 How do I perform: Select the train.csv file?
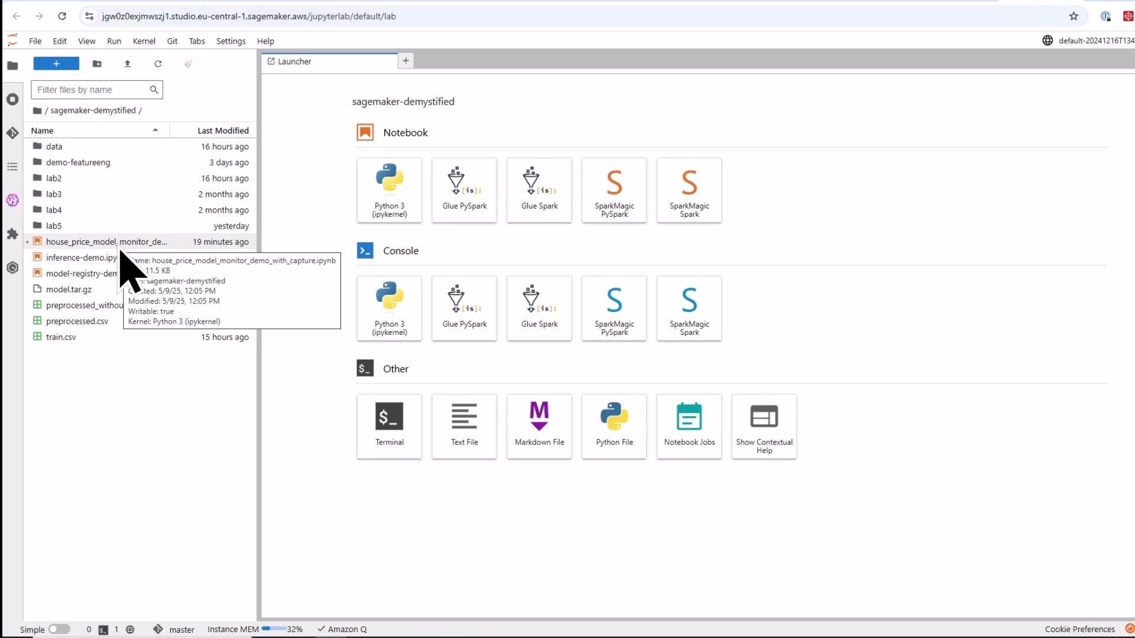(140, 337)
